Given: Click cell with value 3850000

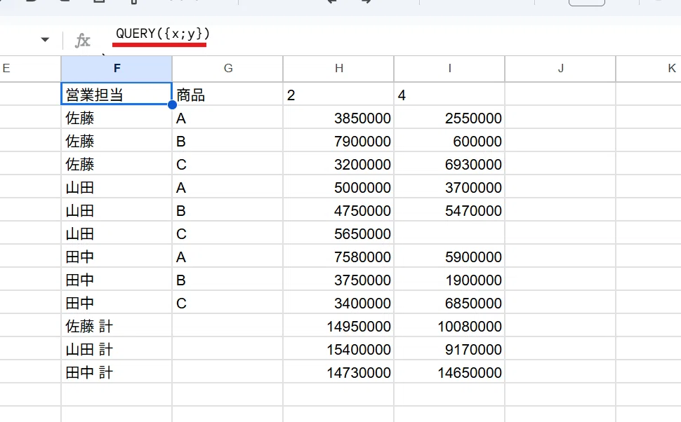Looking at the screenshot, I should [339, 118].
